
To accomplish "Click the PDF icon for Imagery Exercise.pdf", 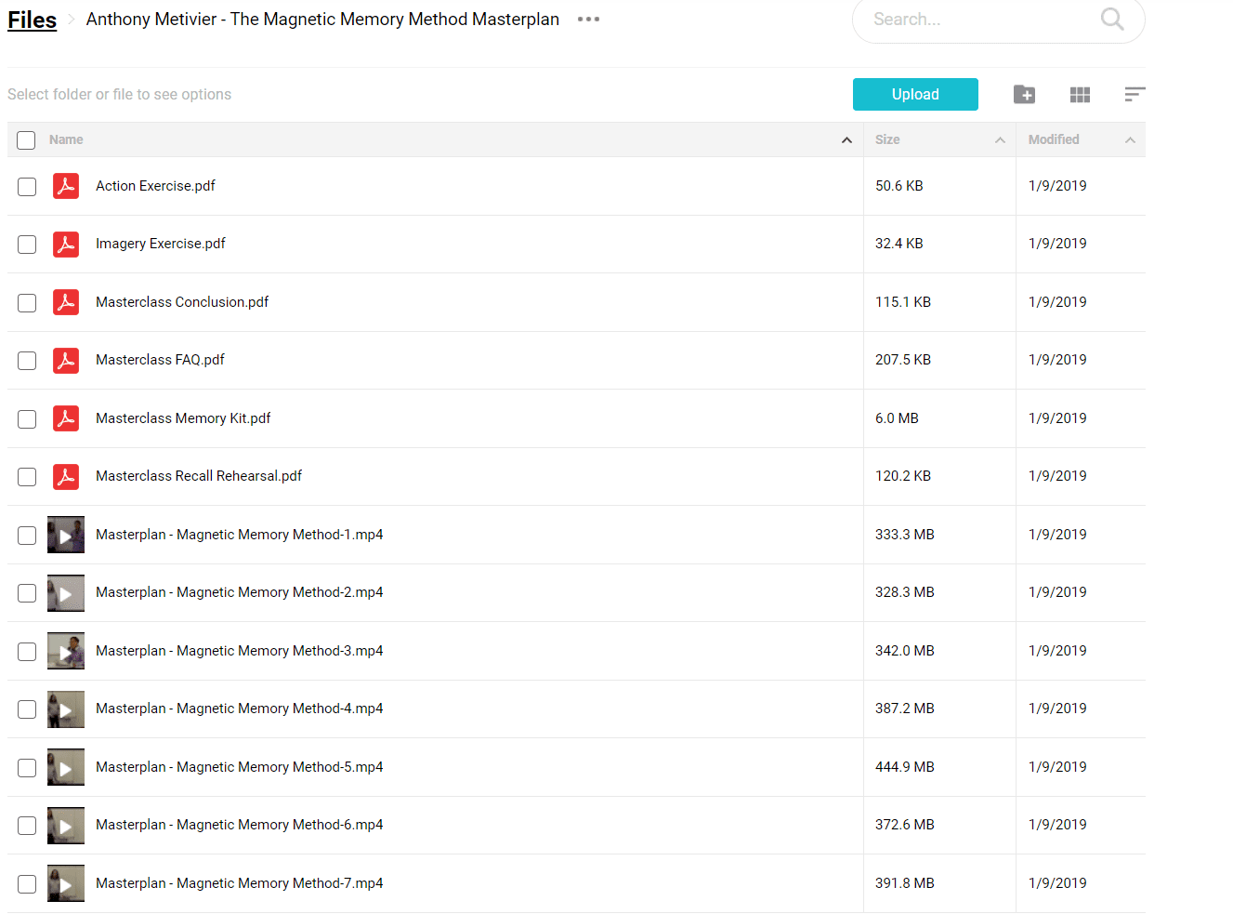I will point(66,244).
